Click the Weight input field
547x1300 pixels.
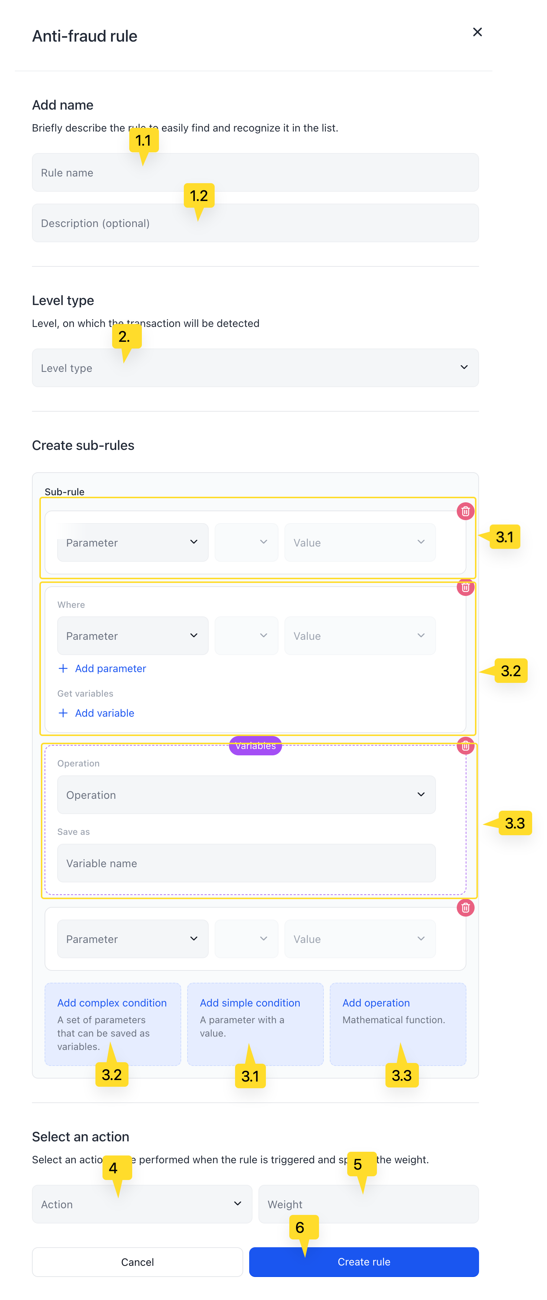368,1204
